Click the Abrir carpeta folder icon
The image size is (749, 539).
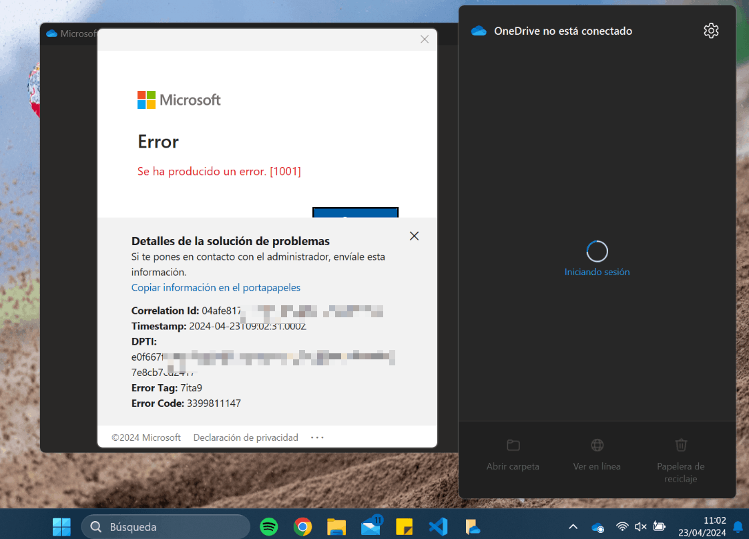(x=513, y=445)
